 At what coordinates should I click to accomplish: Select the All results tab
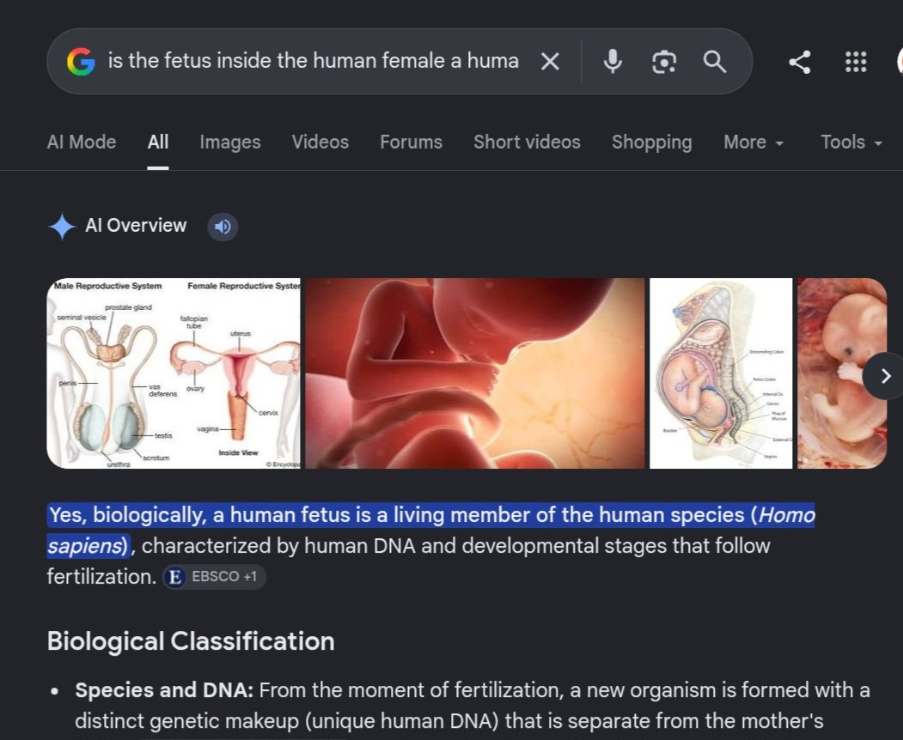click(x=158, y=143)
